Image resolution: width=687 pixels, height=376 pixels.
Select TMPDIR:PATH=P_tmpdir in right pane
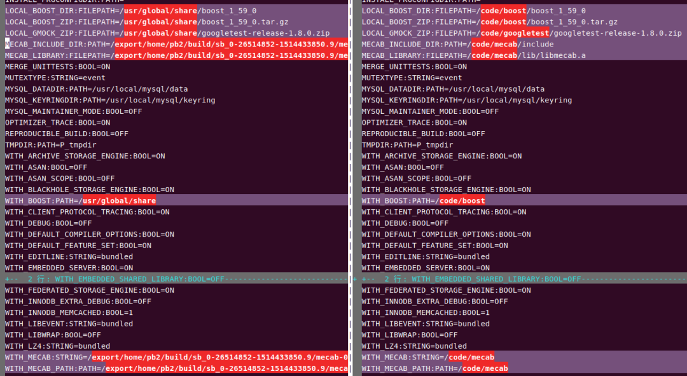coord(407,145)
